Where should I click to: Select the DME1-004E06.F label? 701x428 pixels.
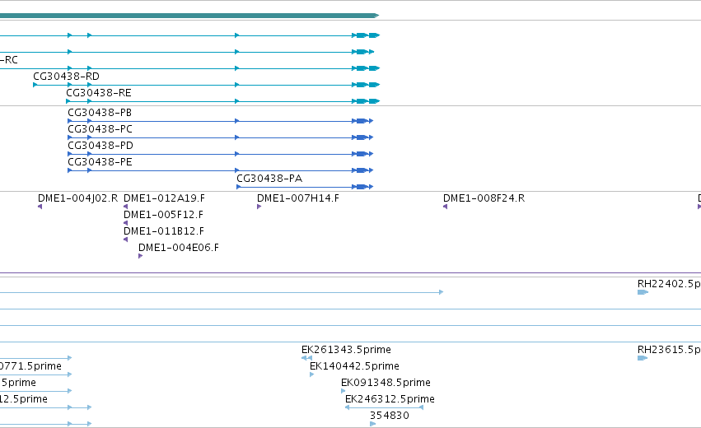(179, 248)
